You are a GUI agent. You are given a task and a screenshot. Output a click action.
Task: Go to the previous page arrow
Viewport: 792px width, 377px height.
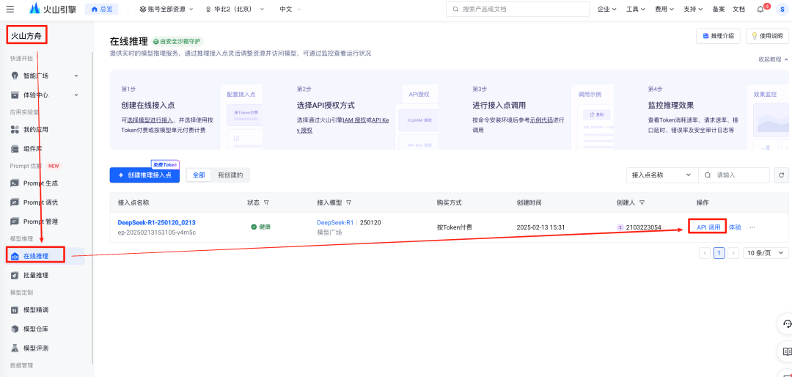click(705, 253)
